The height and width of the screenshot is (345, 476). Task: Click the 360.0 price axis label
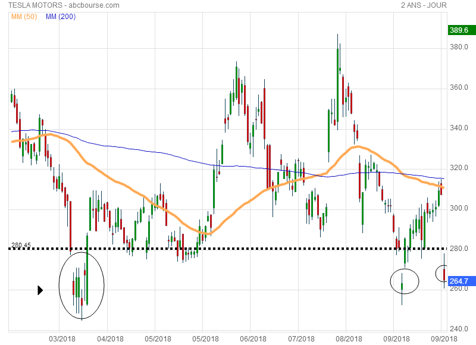[459, 87]
